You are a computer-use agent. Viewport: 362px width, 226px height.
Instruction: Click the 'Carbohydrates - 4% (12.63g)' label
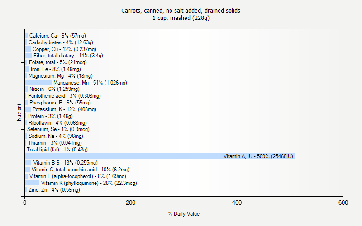61,42
